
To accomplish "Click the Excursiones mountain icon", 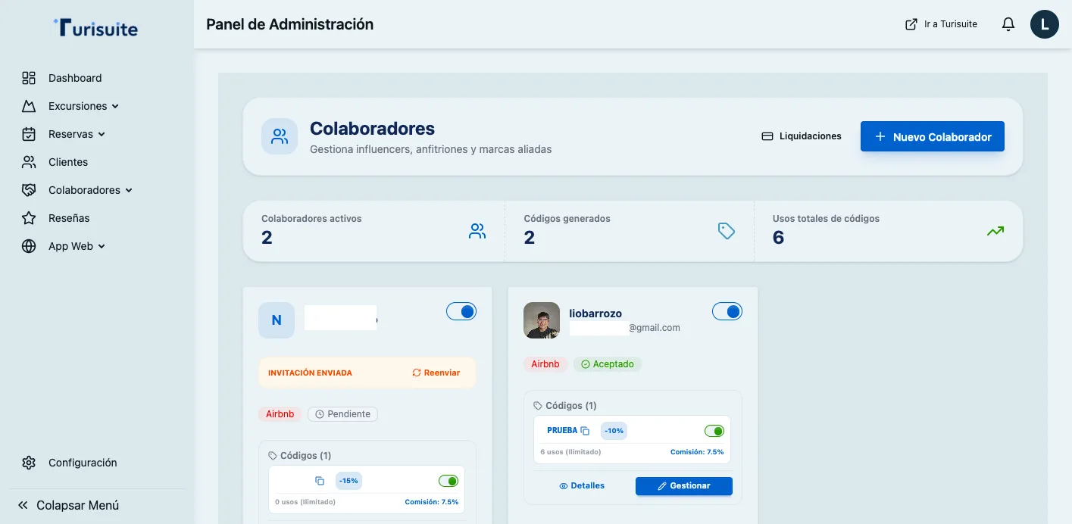I will coord(29,106).
